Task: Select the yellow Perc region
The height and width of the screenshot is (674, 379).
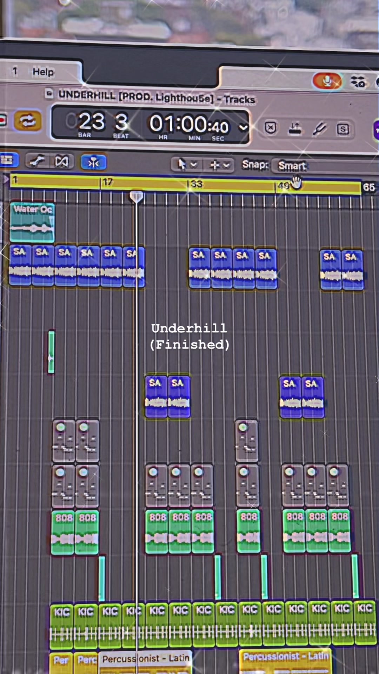Action: coord(86,663)
